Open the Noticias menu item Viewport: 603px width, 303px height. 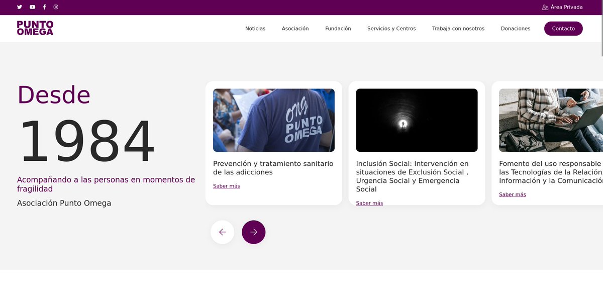click(255, 29)
